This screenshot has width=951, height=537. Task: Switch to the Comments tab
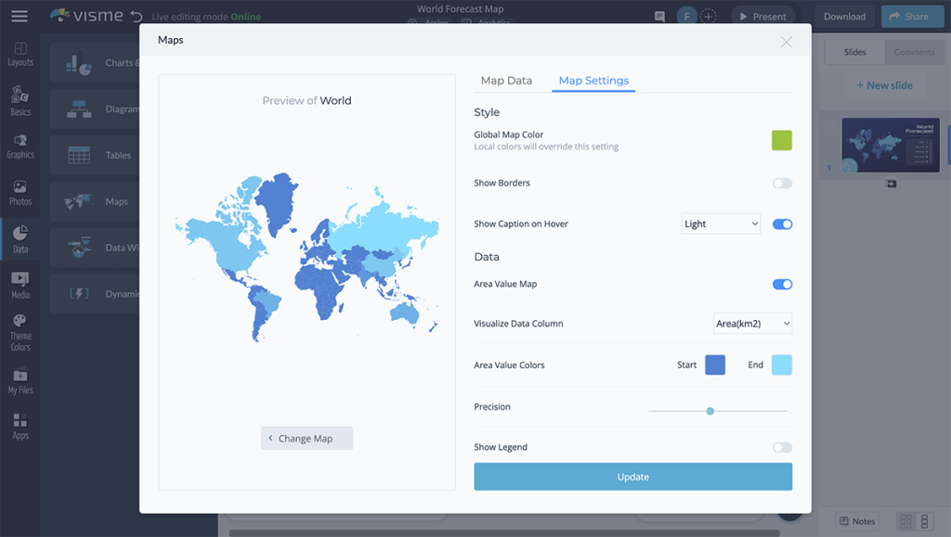[x=915, y=51]
